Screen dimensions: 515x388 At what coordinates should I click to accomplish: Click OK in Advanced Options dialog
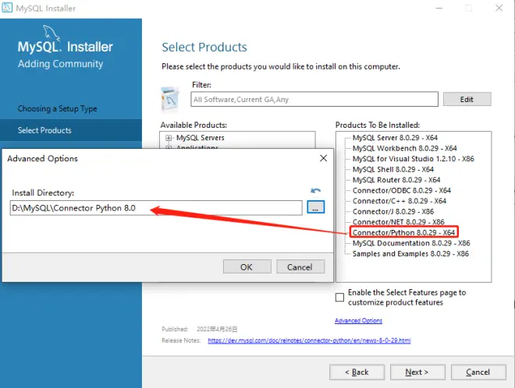tap(247, 266)
